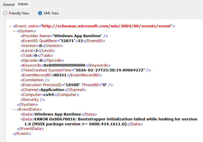Screen dimensions: 203x142
Task: Click the Computer name cvh4
Action: [49, 95]
